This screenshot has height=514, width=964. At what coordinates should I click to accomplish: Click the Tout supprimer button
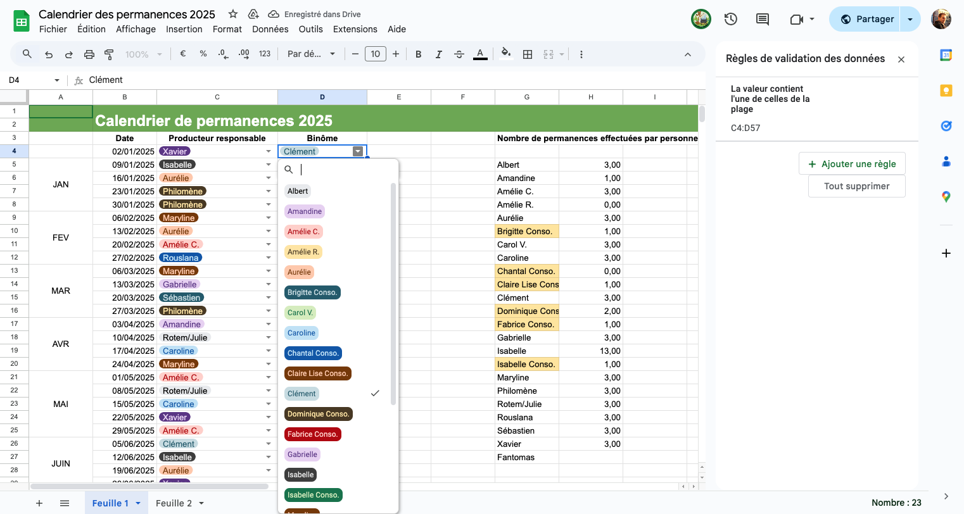click(x=856, y=186)
